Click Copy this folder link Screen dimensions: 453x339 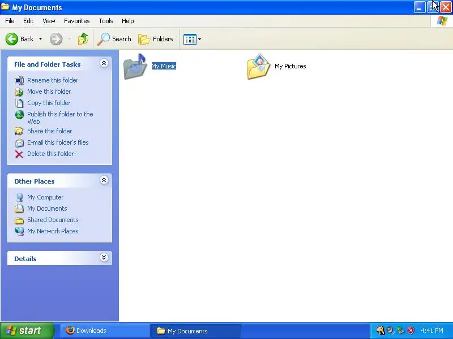point(49,103)
